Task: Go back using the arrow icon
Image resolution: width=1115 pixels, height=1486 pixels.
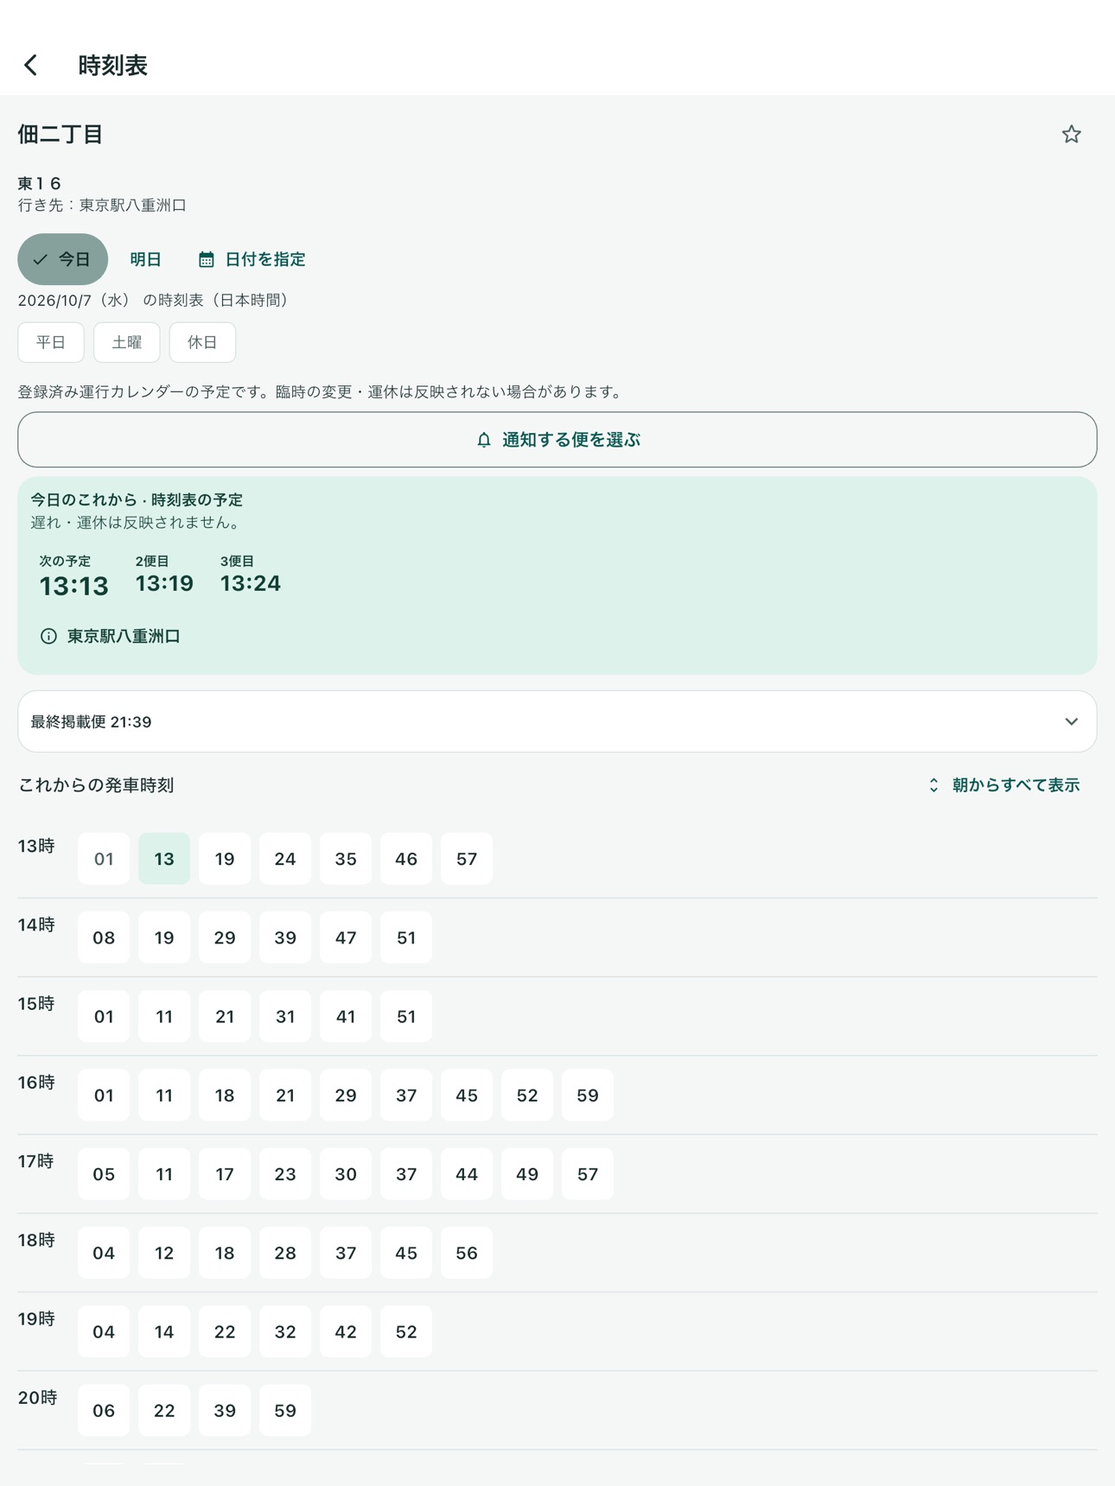Action: [31, 65]
